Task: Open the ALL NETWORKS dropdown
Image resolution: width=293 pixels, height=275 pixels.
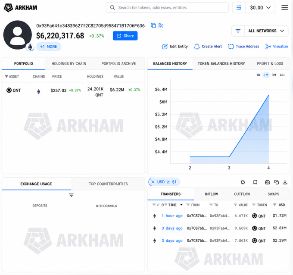Action: (266, 31)
